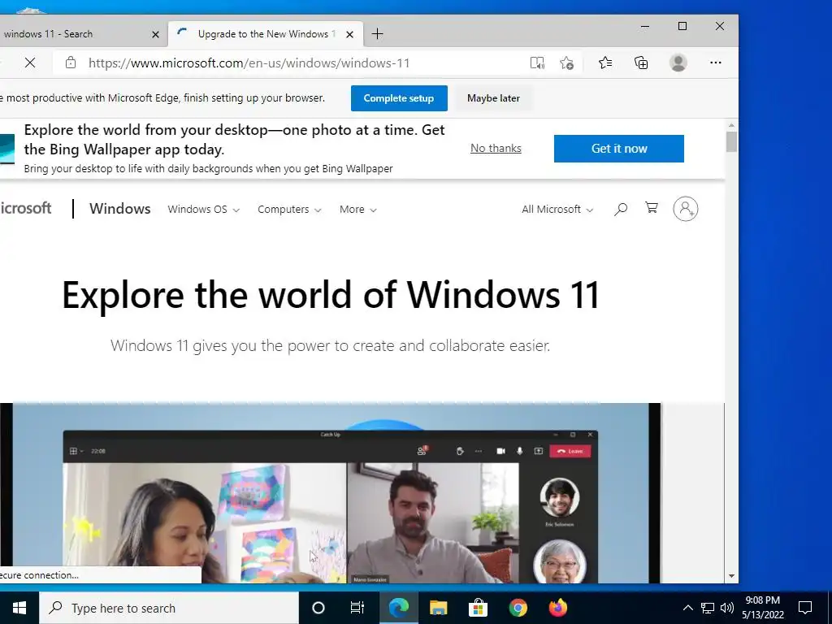Click the Complete setup button
The image size is (832, 624).
[399, 98]
